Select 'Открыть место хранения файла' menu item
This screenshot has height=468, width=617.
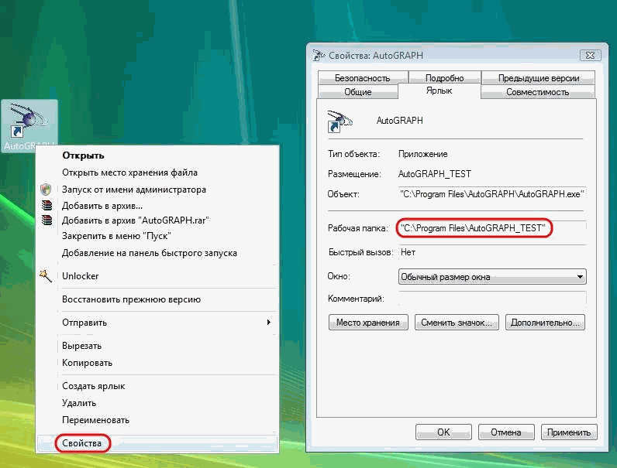(x=129, y=173)
